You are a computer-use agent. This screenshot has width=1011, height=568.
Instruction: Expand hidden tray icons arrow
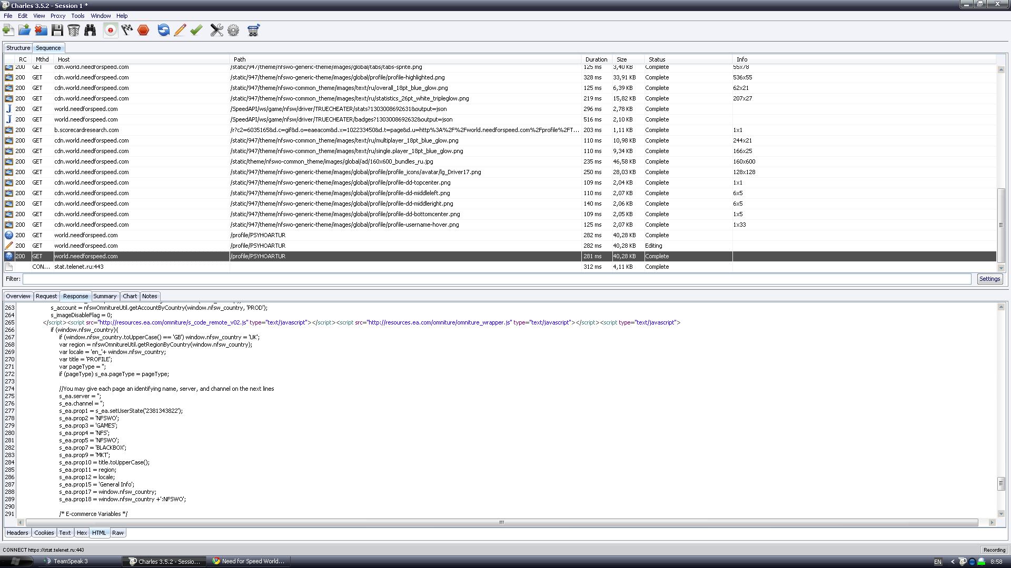tap(953, 562)
